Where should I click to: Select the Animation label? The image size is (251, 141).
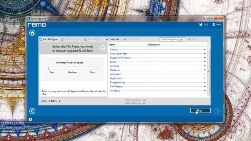(116, 74)
